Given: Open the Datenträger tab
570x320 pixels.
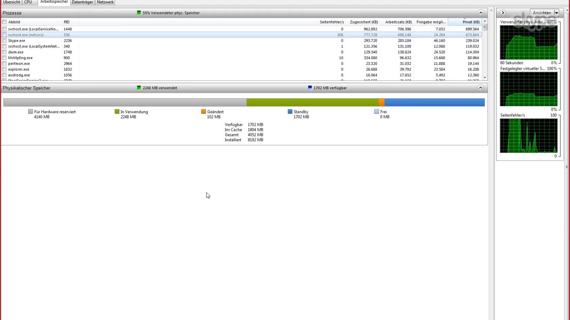Looking at the screenshot, I should 82,2.
